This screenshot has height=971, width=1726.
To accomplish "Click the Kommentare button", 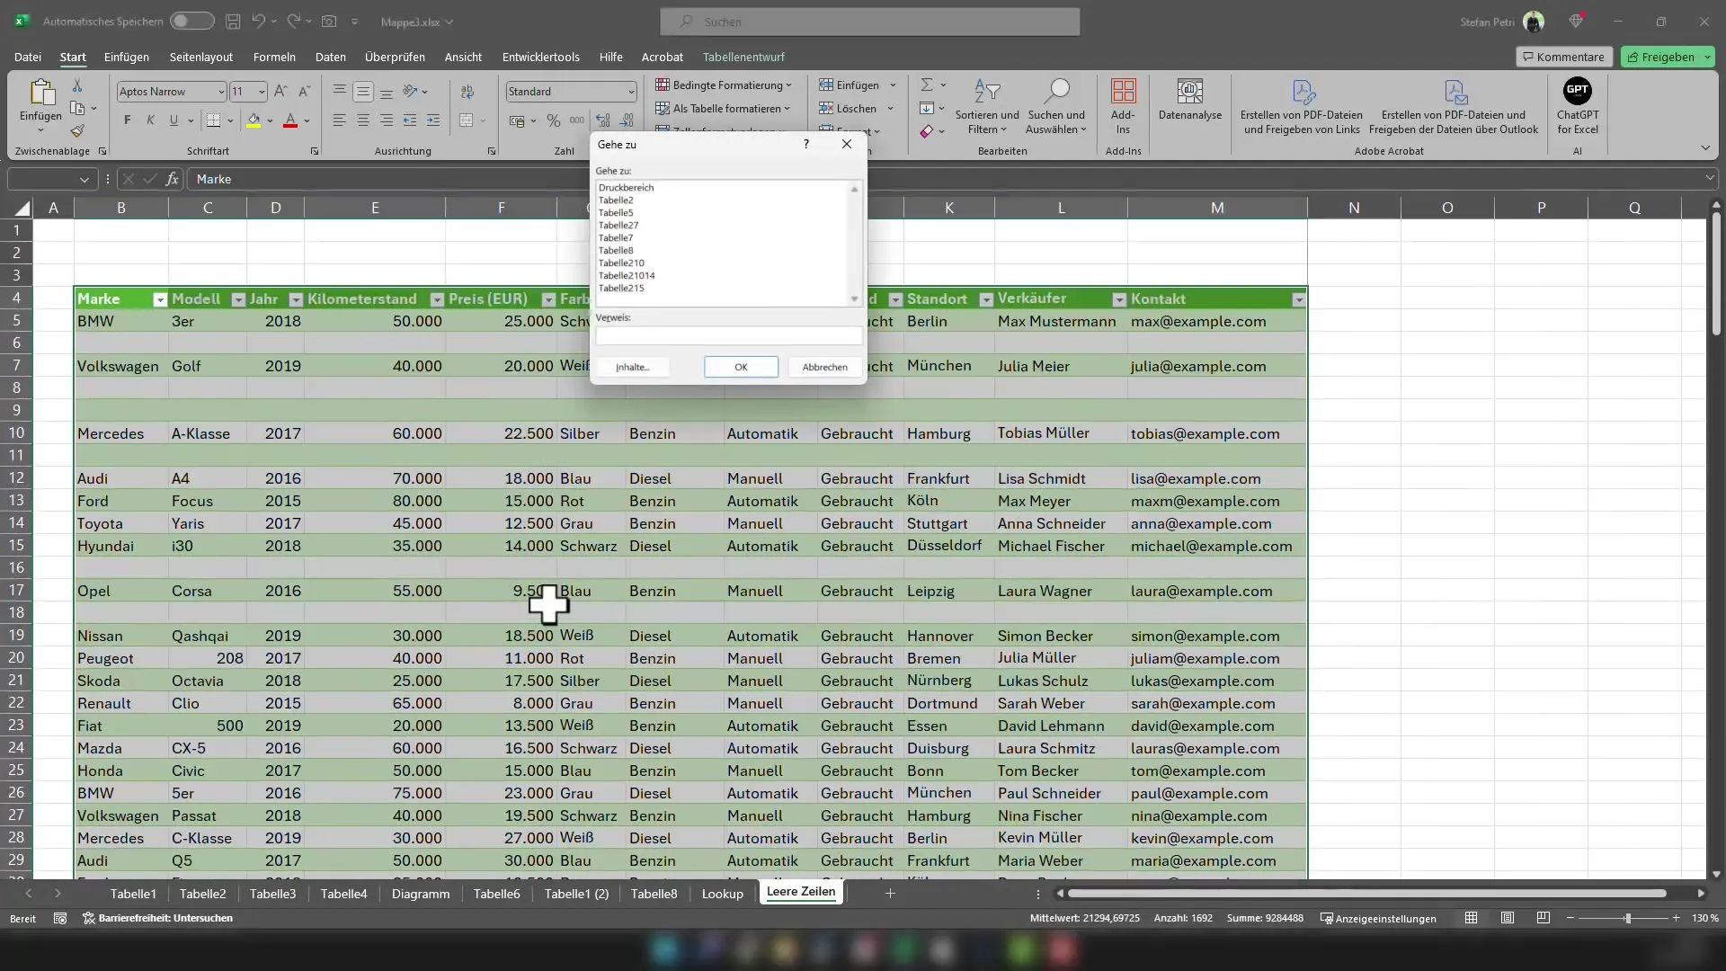I will point(1564,57).
